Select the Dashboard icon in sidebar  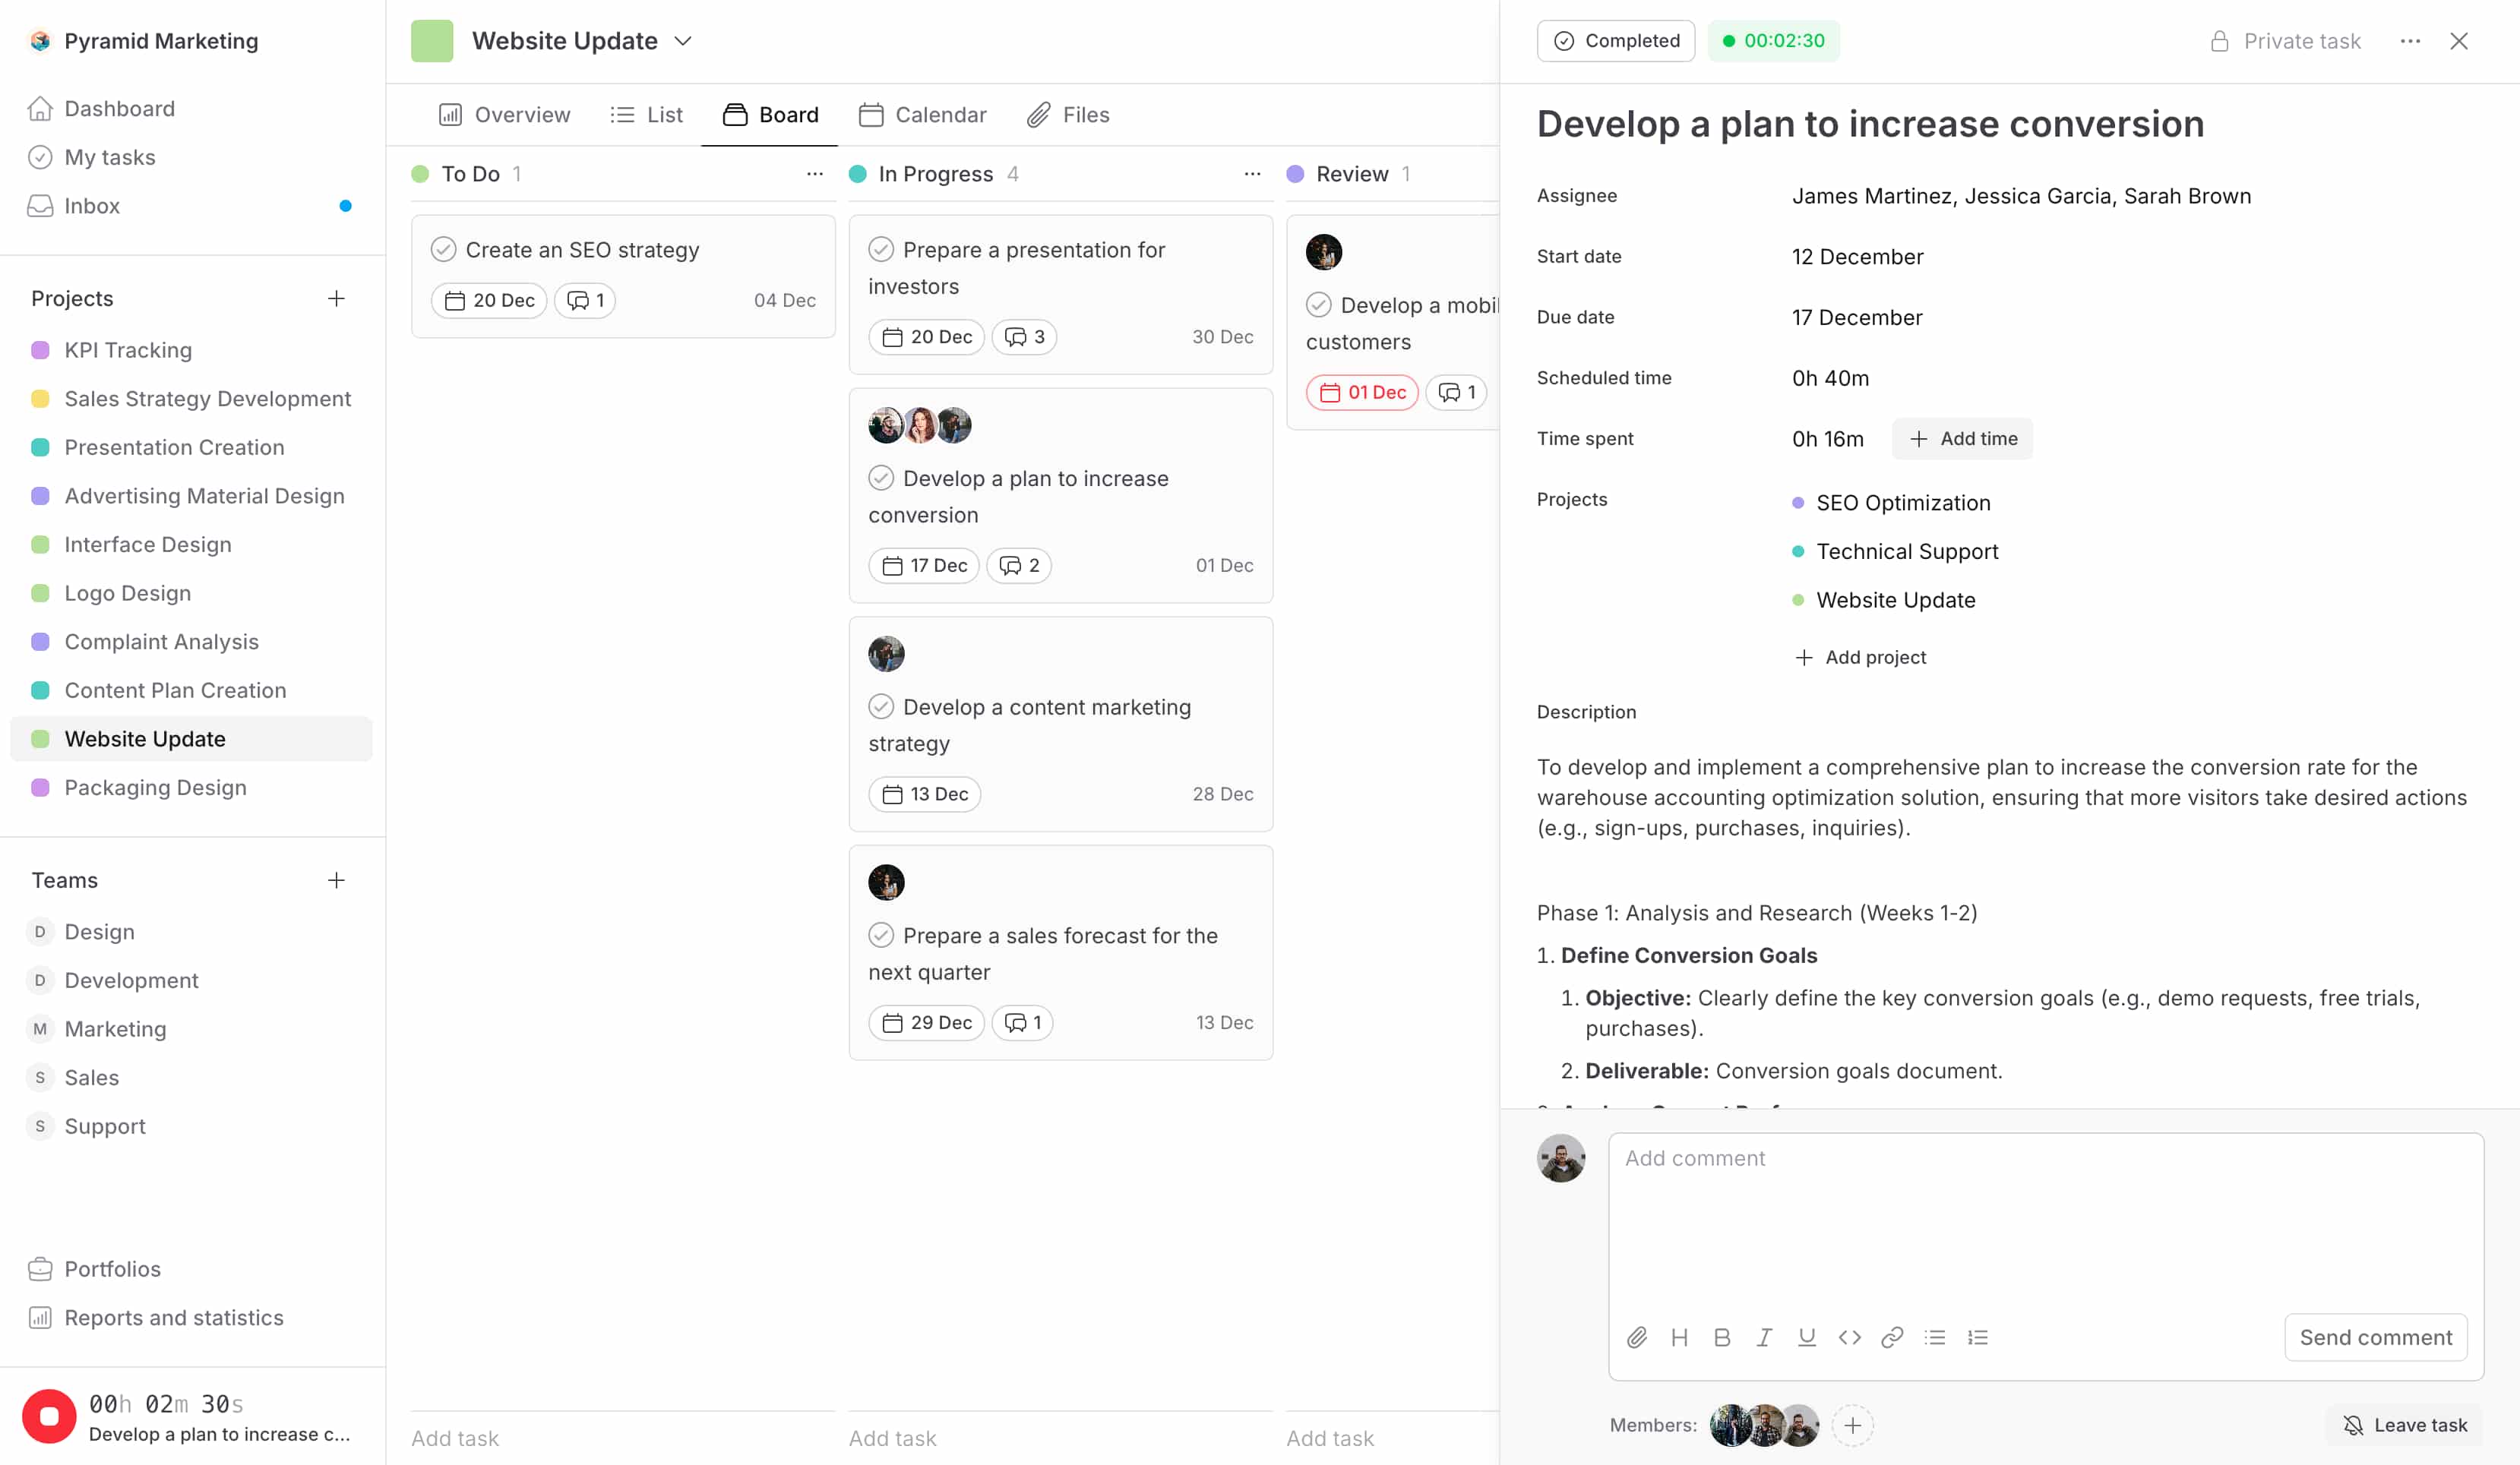pyautogui.click(x=40, y=108)
